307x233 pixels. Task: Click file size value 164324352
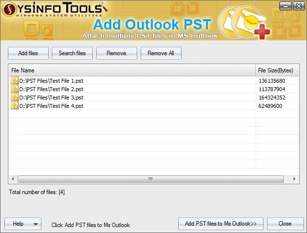(272, 98)
